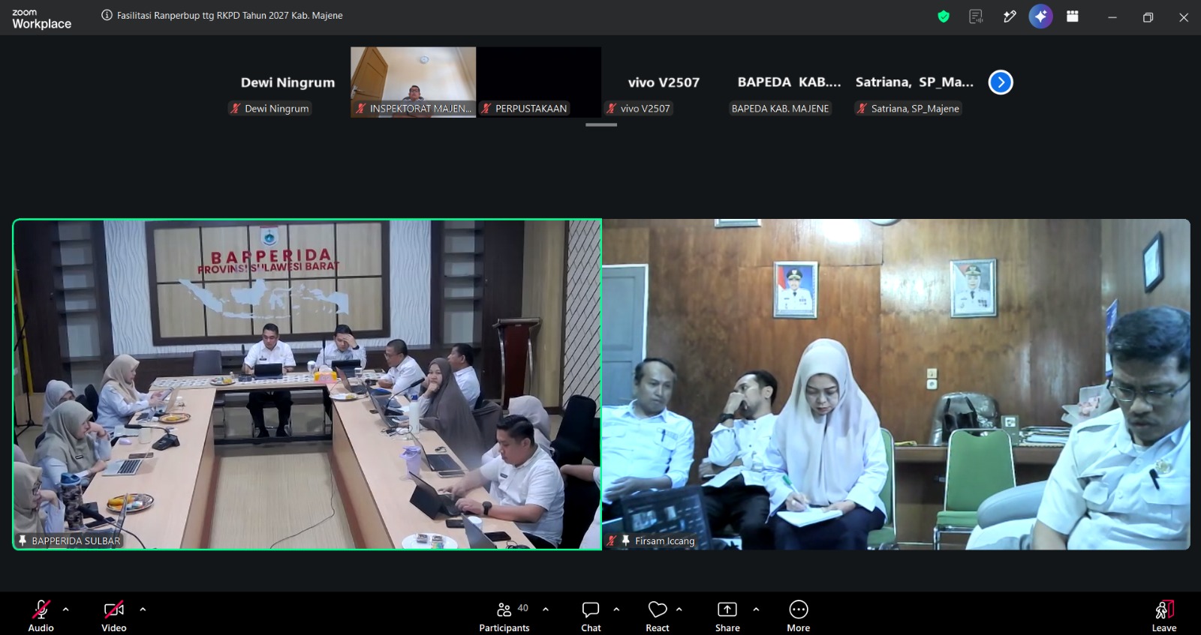The width and height of the screenshot is (1201, 635).
Task: Click pin icon on BAPPERIDA SULBAR label
Action: pos(23,541)
